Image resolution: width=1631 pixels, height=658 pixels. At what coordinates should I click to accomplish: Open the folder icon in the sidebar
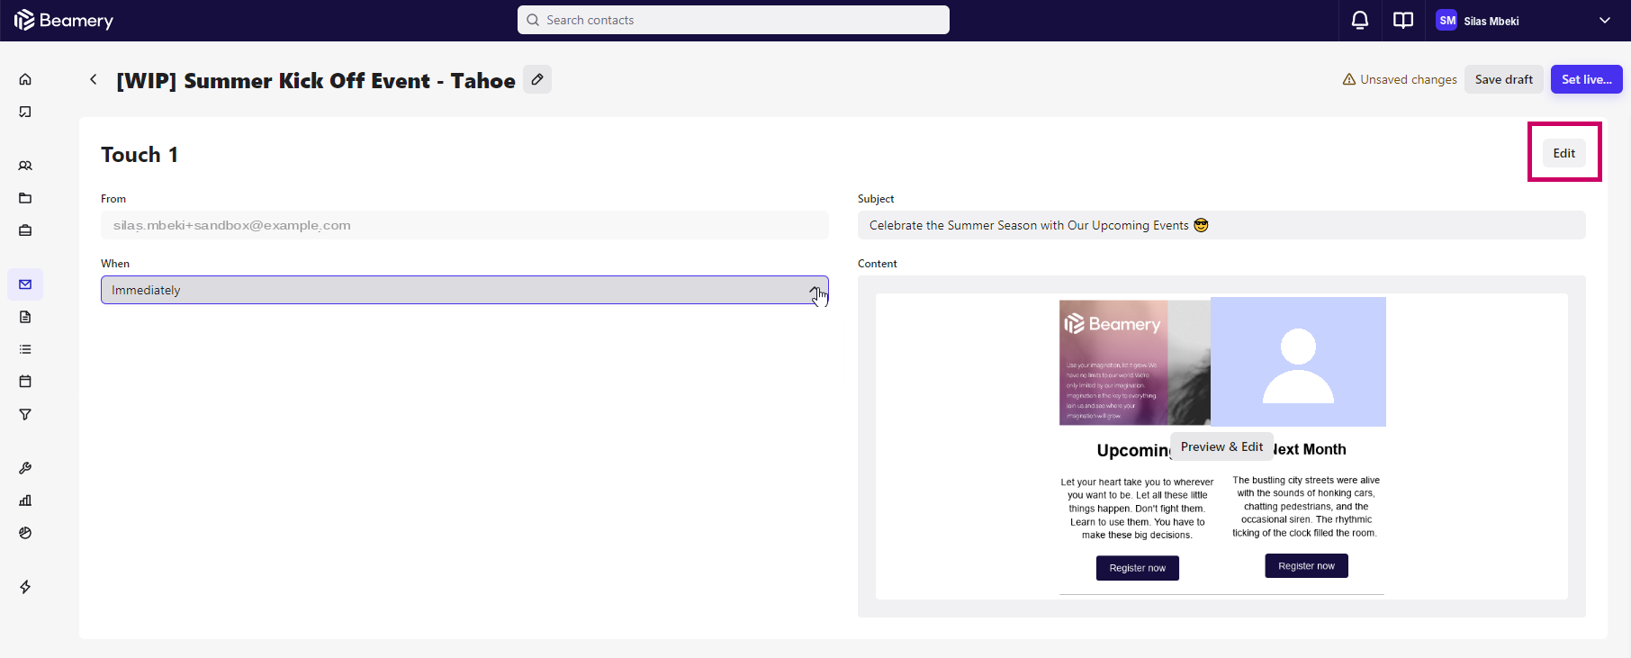[25, 198]
